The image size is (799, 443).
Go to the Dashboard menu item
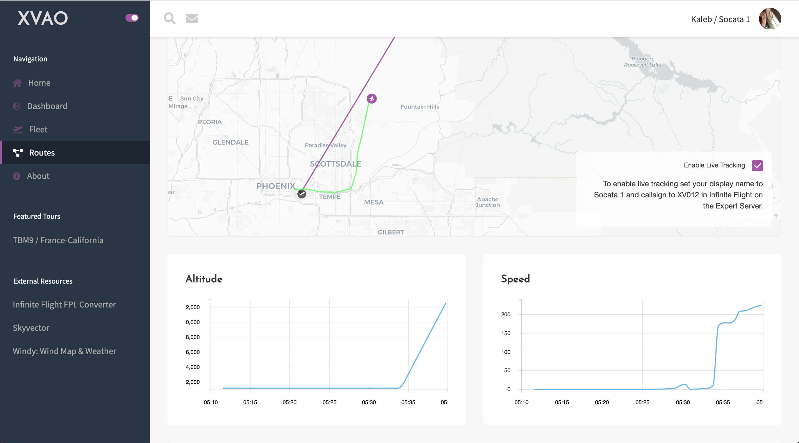pos(47,106)
